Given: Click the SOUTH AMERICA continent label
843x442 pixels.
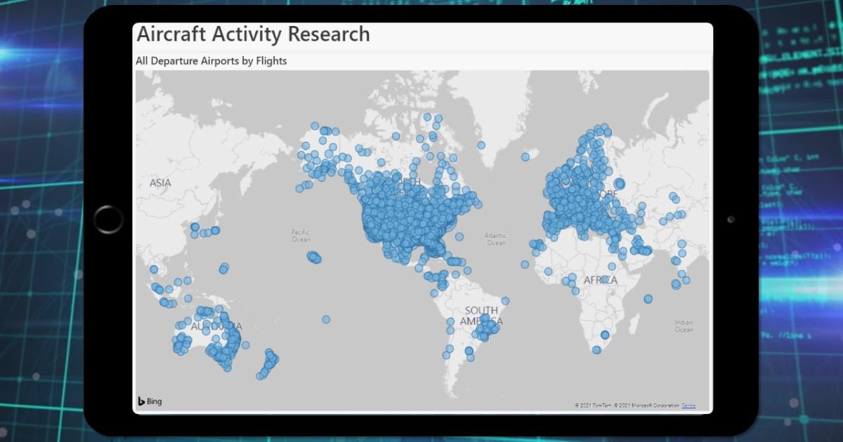Looking at the screenshot, I should point(481,316).
